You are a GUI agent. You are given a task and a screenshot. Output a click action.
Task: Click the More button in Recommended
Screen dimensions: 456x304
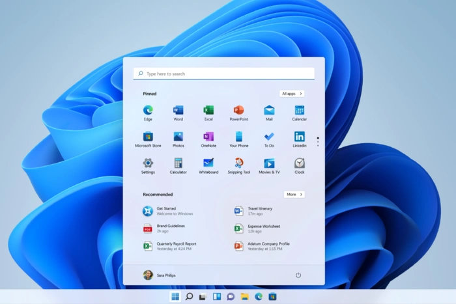tap(294, 194)
